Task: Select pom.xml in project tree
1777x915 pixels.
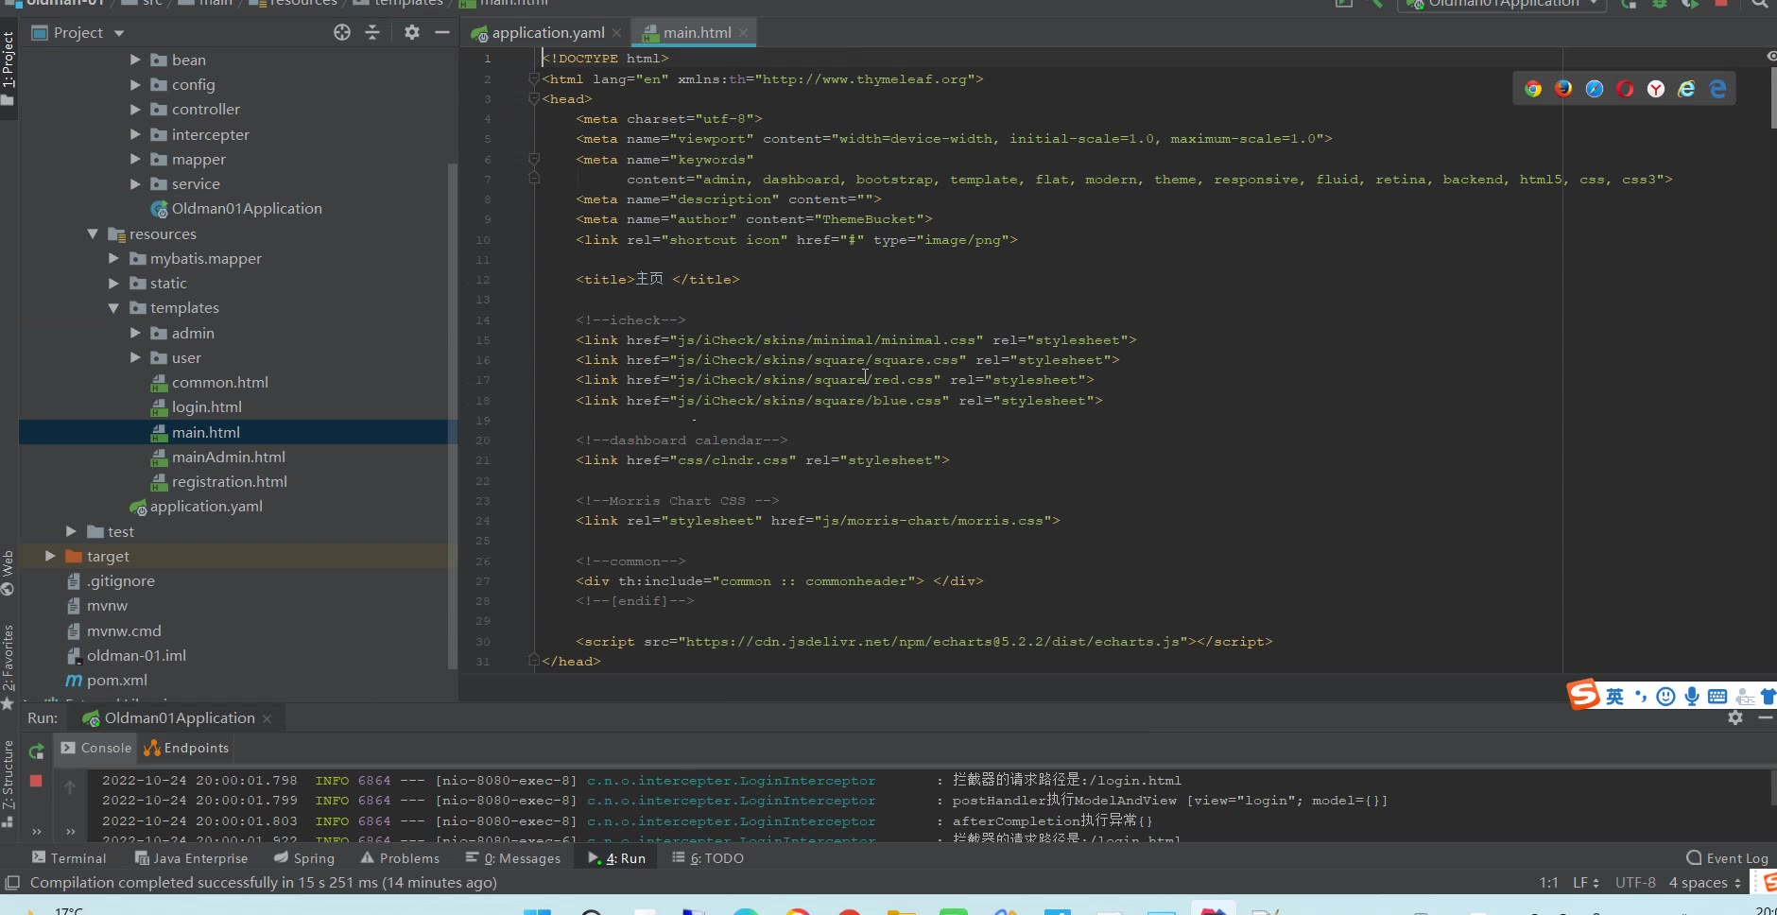Action: (x=117, y=681)
